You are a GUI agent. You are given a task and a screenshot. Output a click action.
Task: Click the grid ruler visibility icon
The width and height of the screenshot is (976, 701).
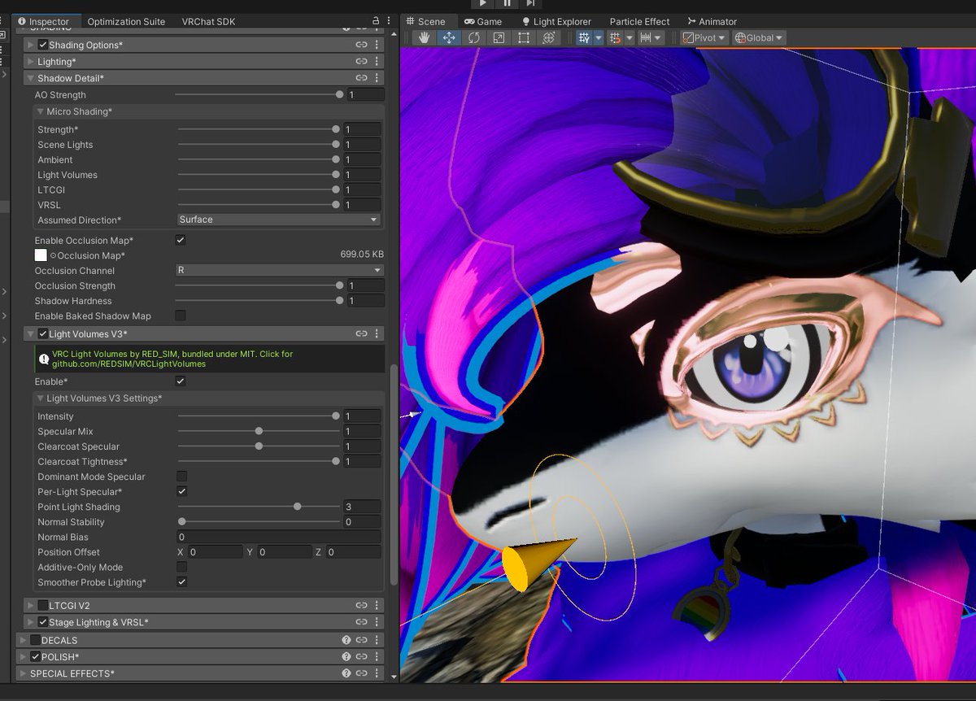click(x=646, y=37)
